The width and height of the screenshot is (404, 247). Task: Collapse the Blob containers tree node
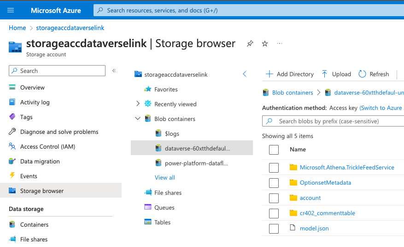coord(138,119)
